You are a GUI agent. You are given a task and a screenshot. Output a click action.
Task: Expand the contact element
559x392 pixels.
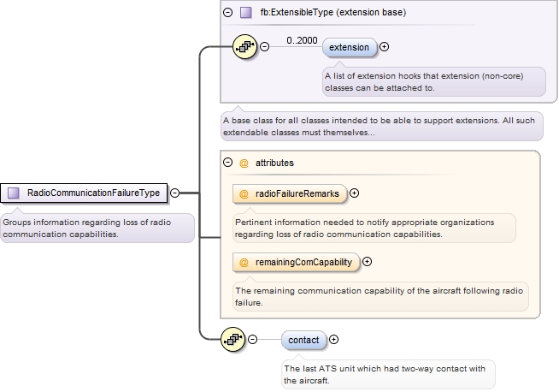[x=333, y=340]
